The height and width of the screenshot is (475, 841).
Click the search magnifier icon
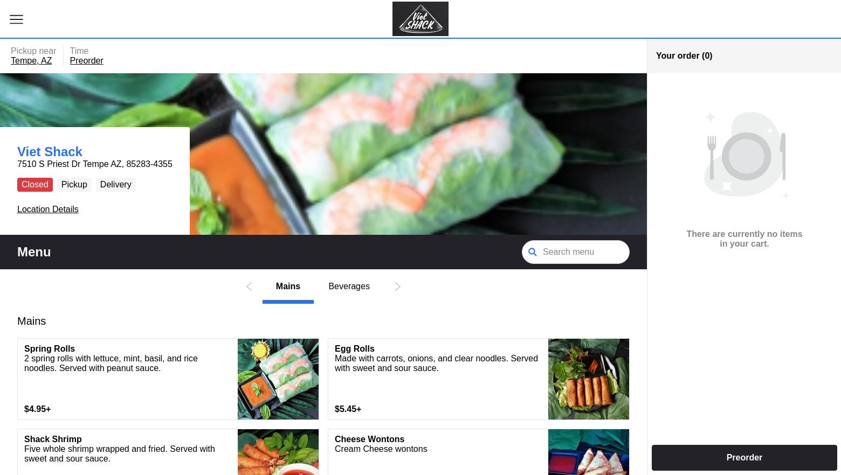coord(532,252)
